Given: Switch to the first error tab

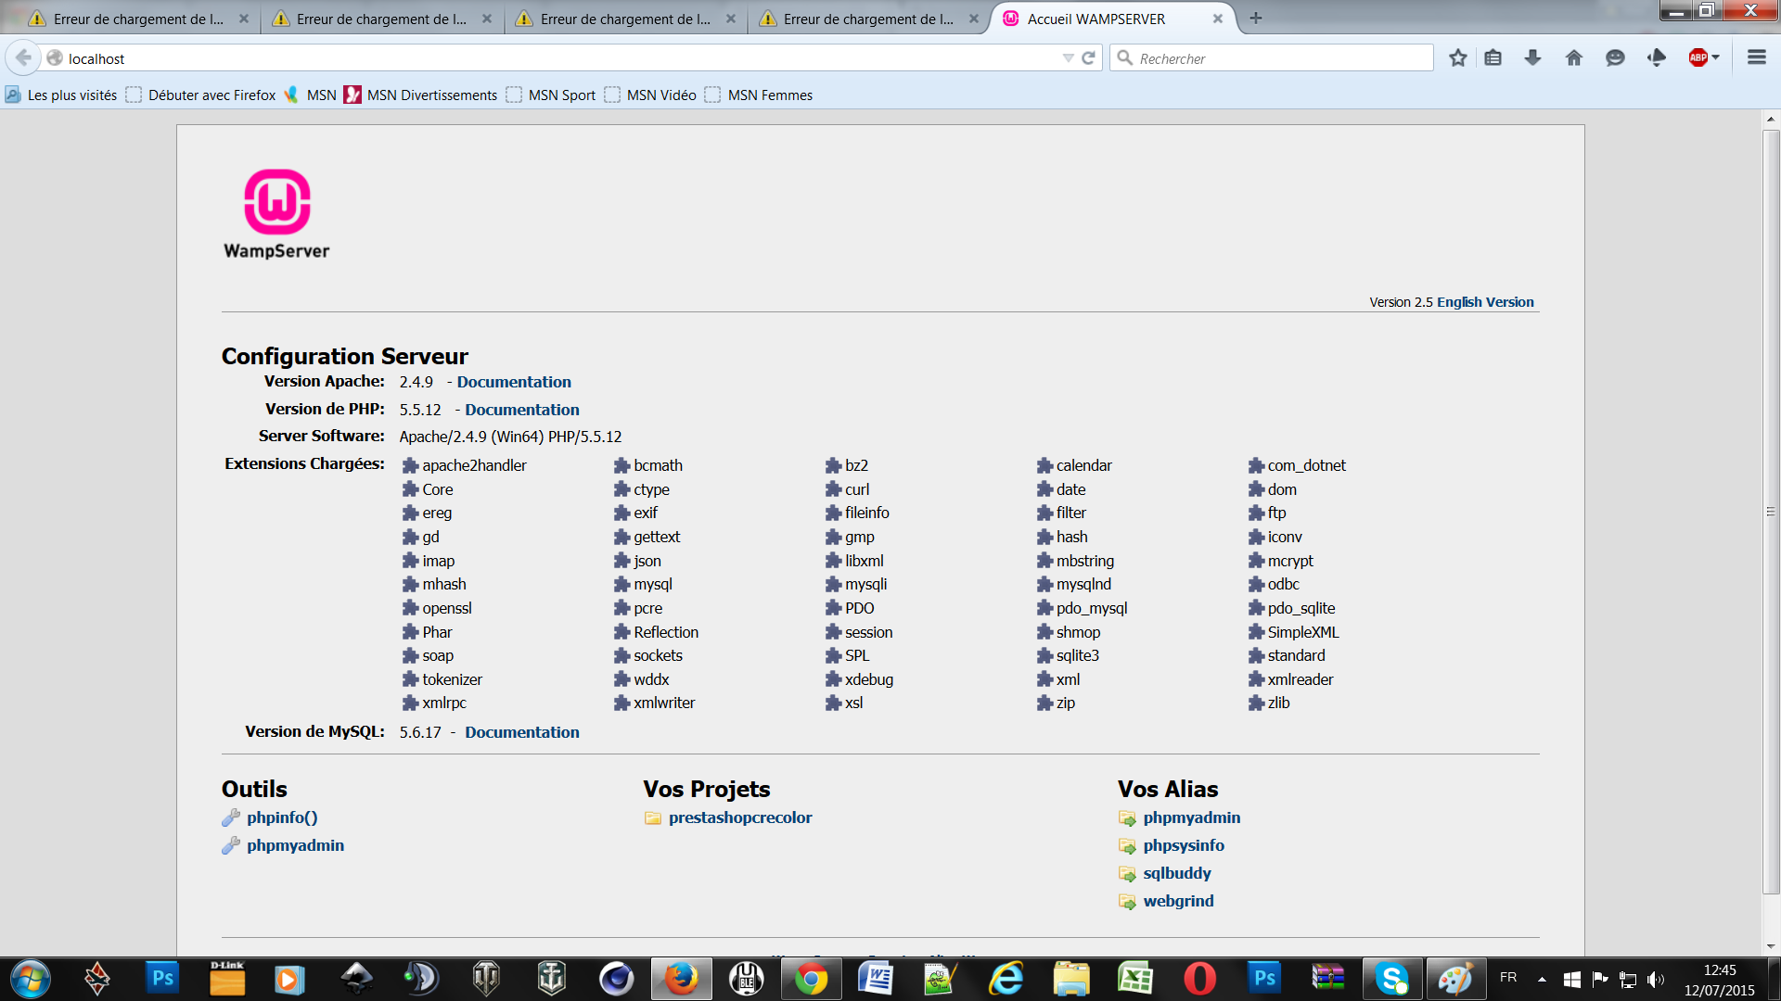Looking at the screenshot, I should [x=139, y=19].
